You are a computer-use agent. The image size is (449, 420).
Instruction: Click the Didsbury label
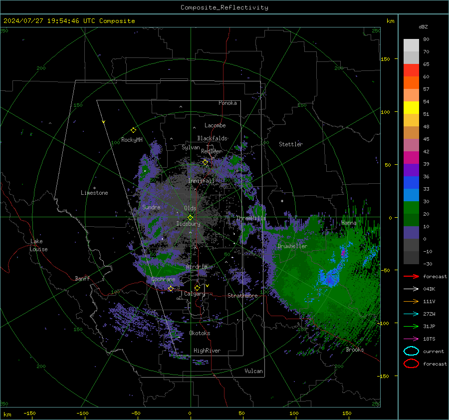(x=188, y=224)
